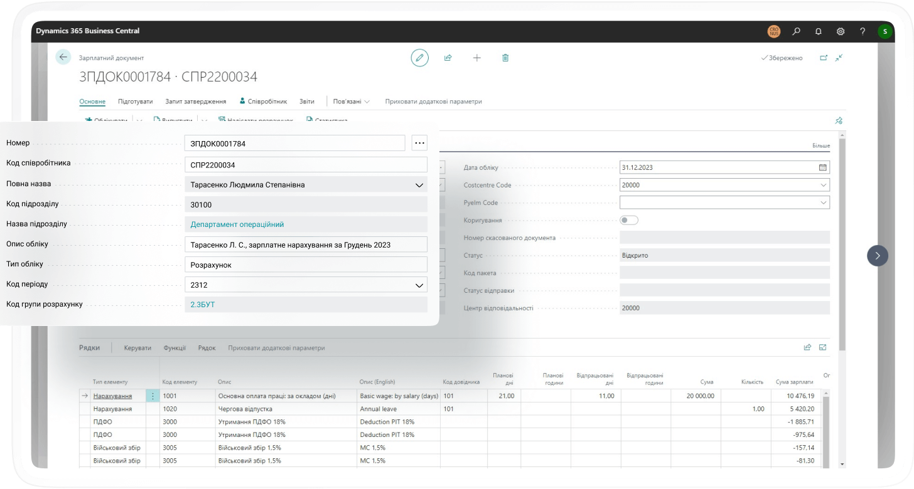Click the back arrow button
The image size is (914, 489).
pos(63,58)
